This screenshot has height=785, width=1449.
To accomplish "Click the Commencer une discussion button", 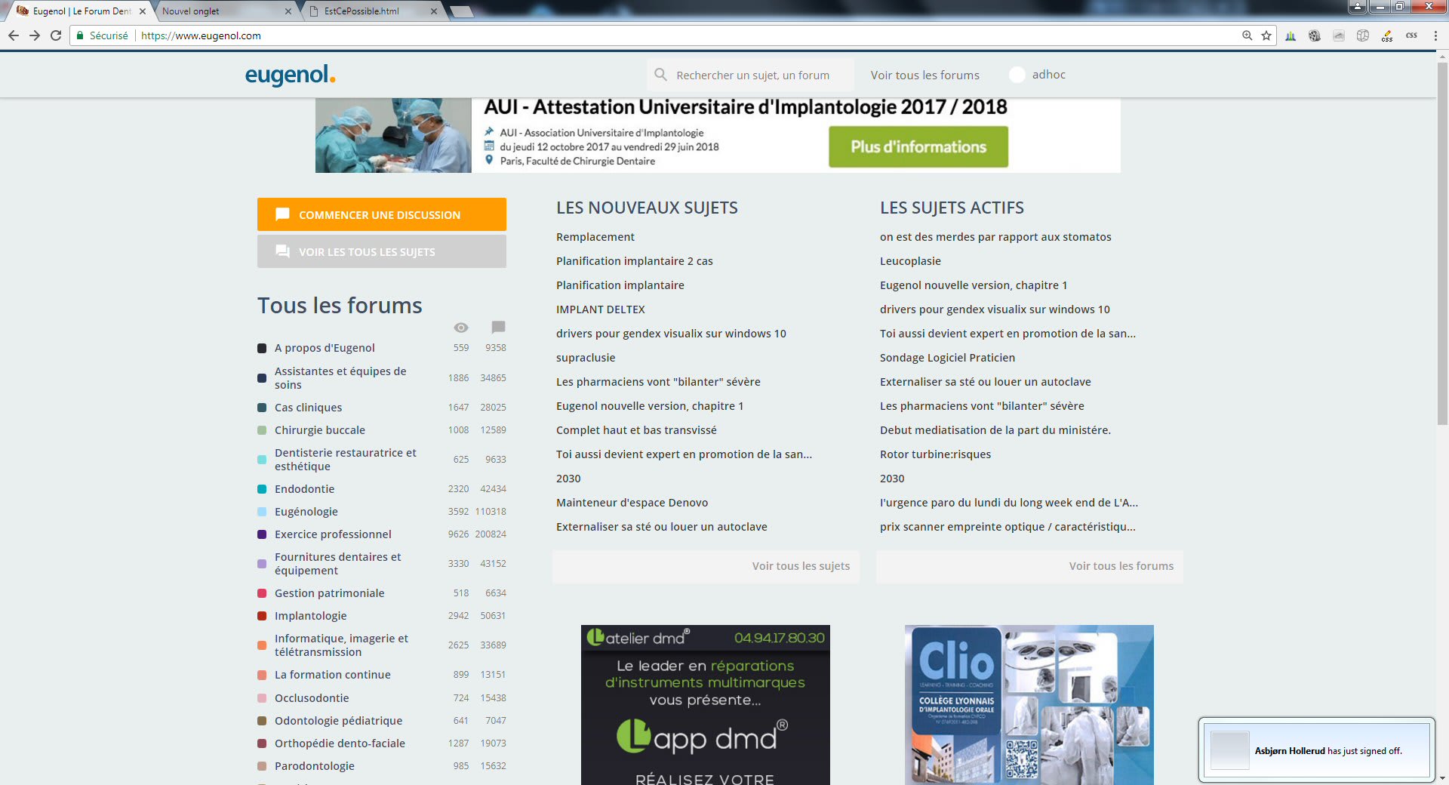I will tap(381, 214).
